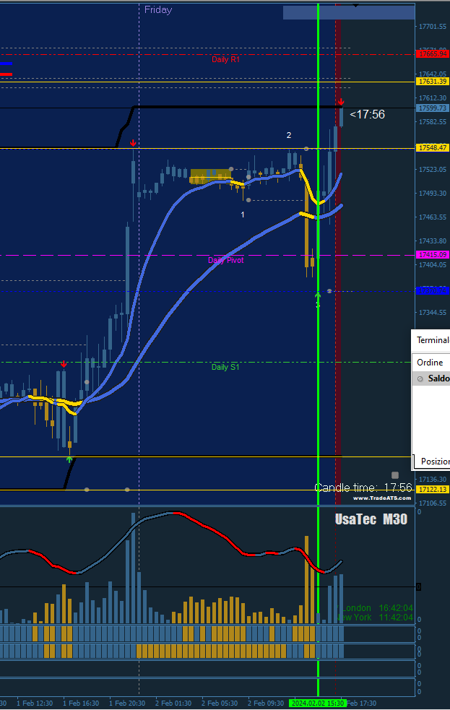Click the wave label 2 on chart
Viewport: 450px width, 710px height.
coord(289,135)
